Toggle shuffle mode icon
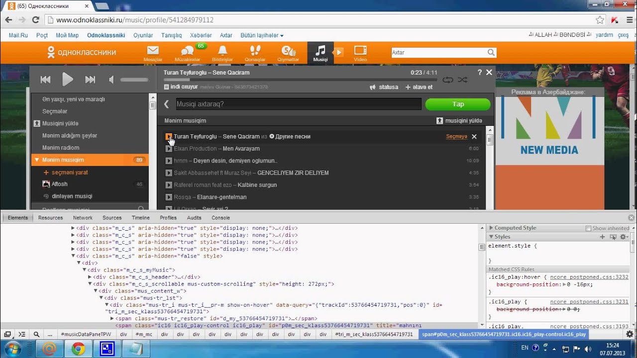The width and height of the screenshot is (637, 358). pyautogui.click(x=462, y=80)
